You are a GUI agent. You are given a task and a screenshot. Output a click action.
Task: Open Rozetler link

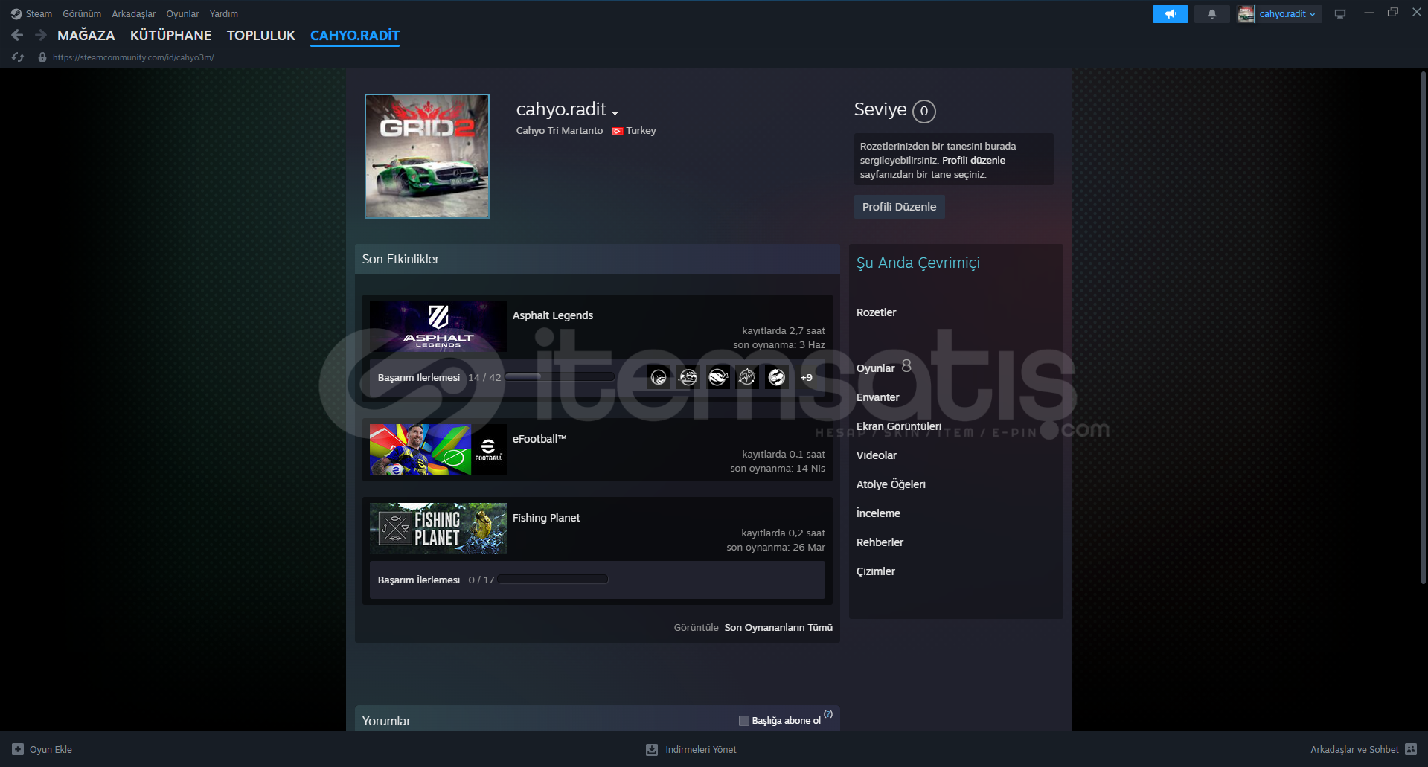tap(877, 312)
